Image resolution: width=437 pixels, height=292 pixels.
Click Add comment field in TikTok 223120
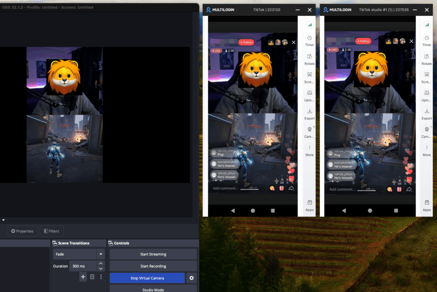tap(225, 188)
